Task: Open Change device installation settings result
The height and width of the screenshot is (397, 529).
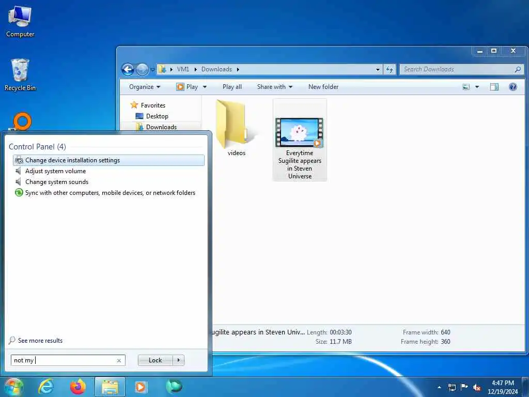Action: coord(108,160)
